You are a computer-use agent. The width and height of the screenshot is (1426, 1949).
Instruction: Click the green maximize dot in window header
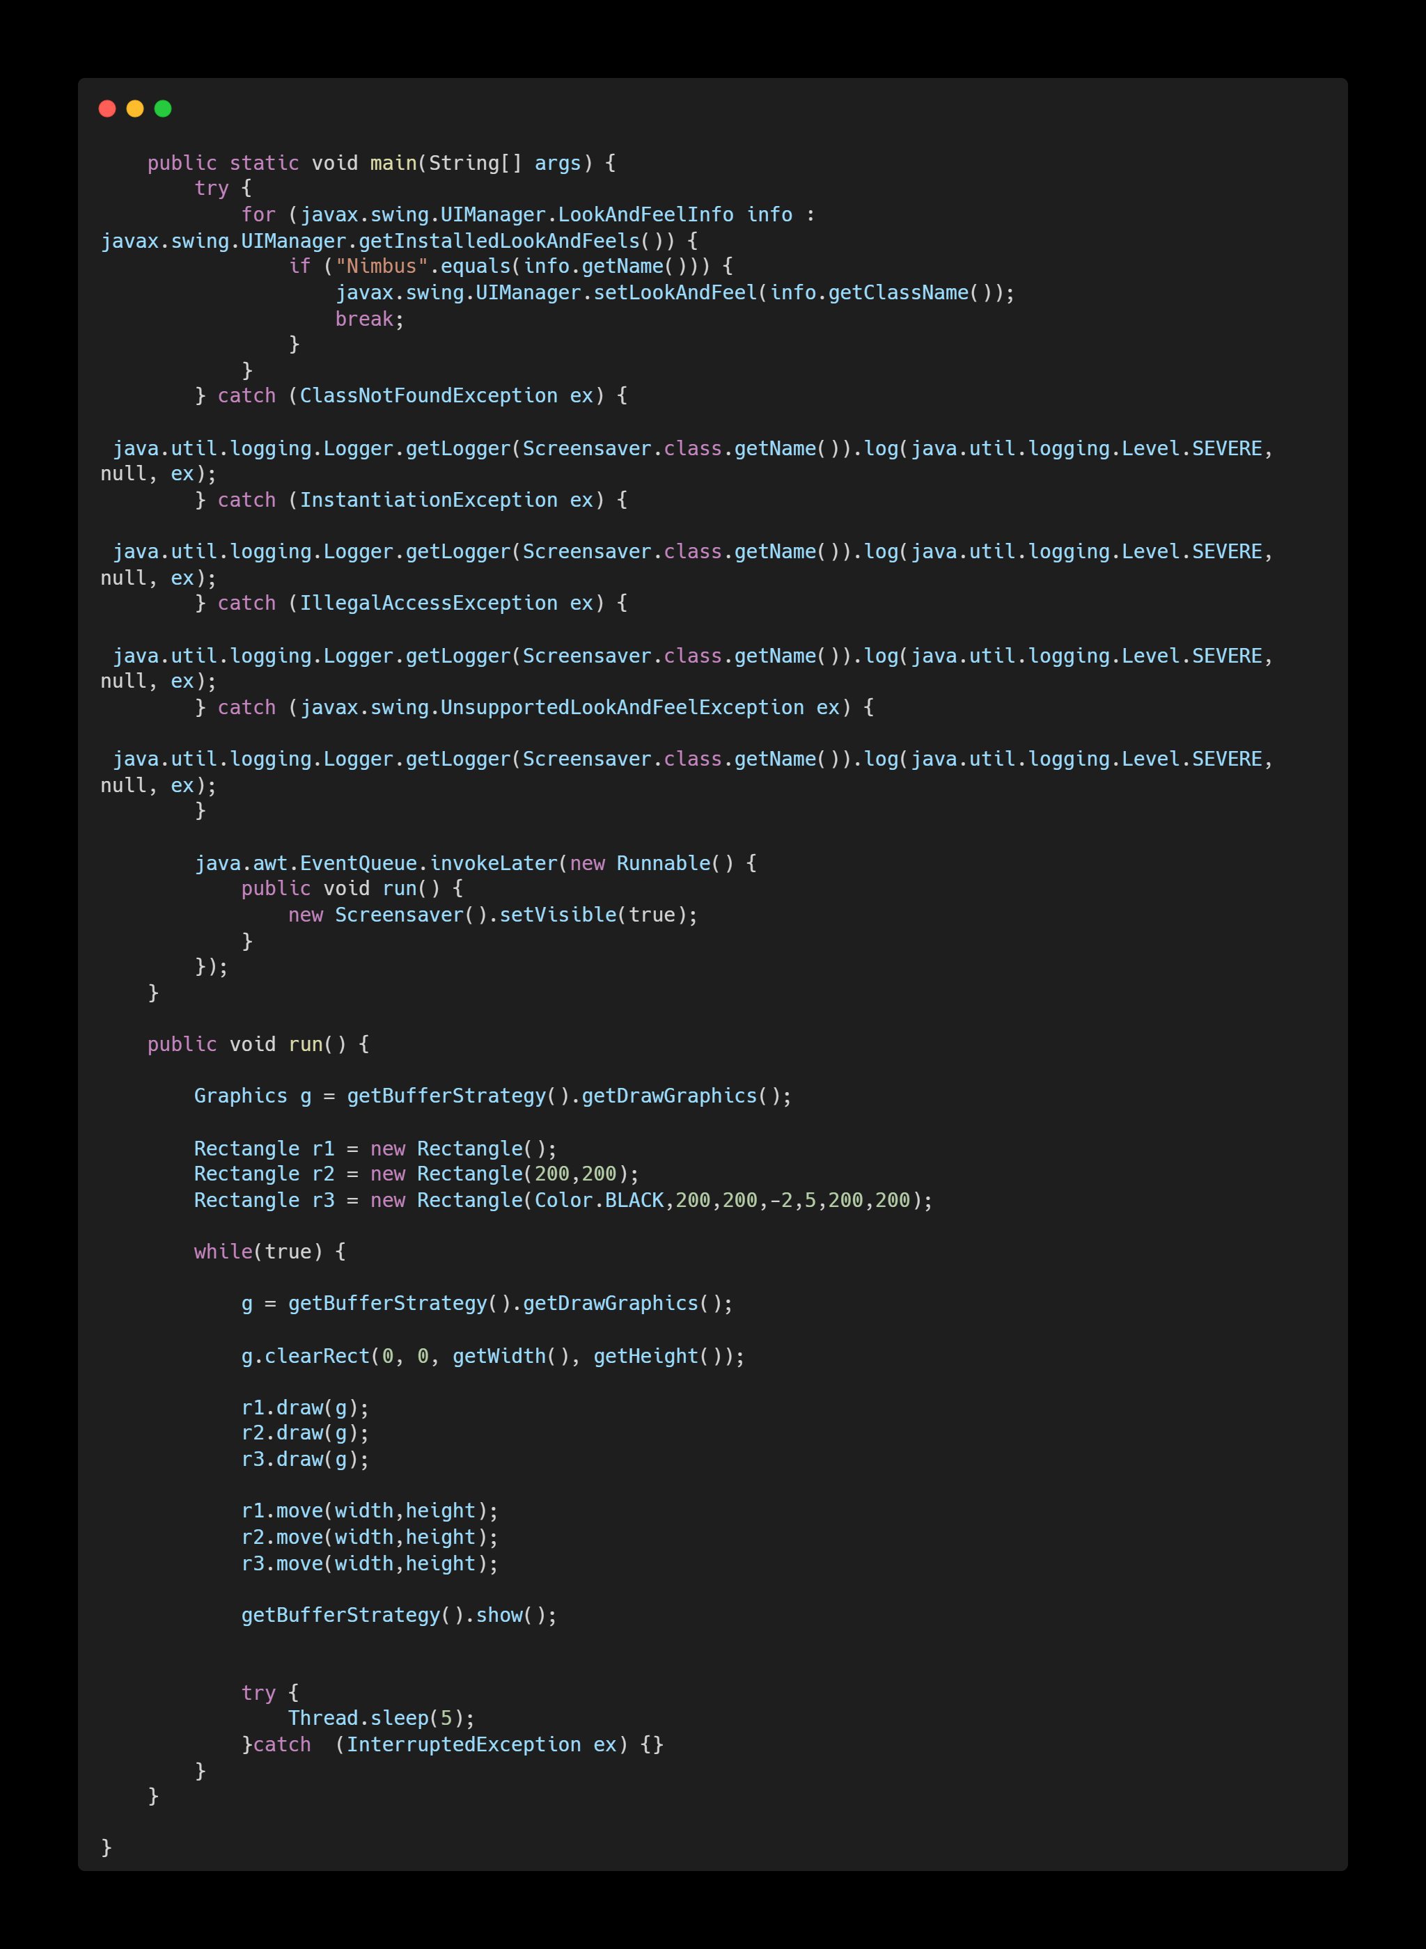click(163, 109)
